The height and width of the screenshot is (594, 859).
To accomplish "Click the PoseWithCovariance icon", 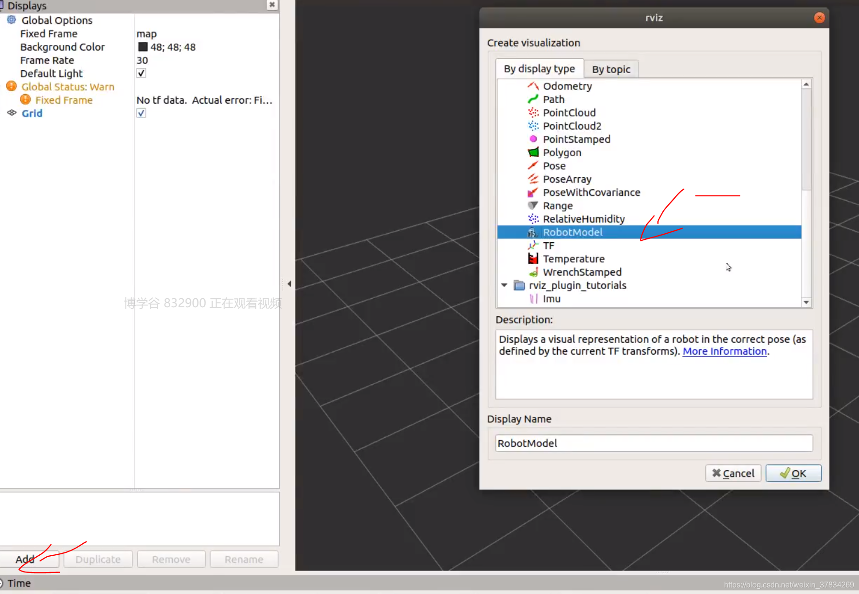I will click(533, 193).
